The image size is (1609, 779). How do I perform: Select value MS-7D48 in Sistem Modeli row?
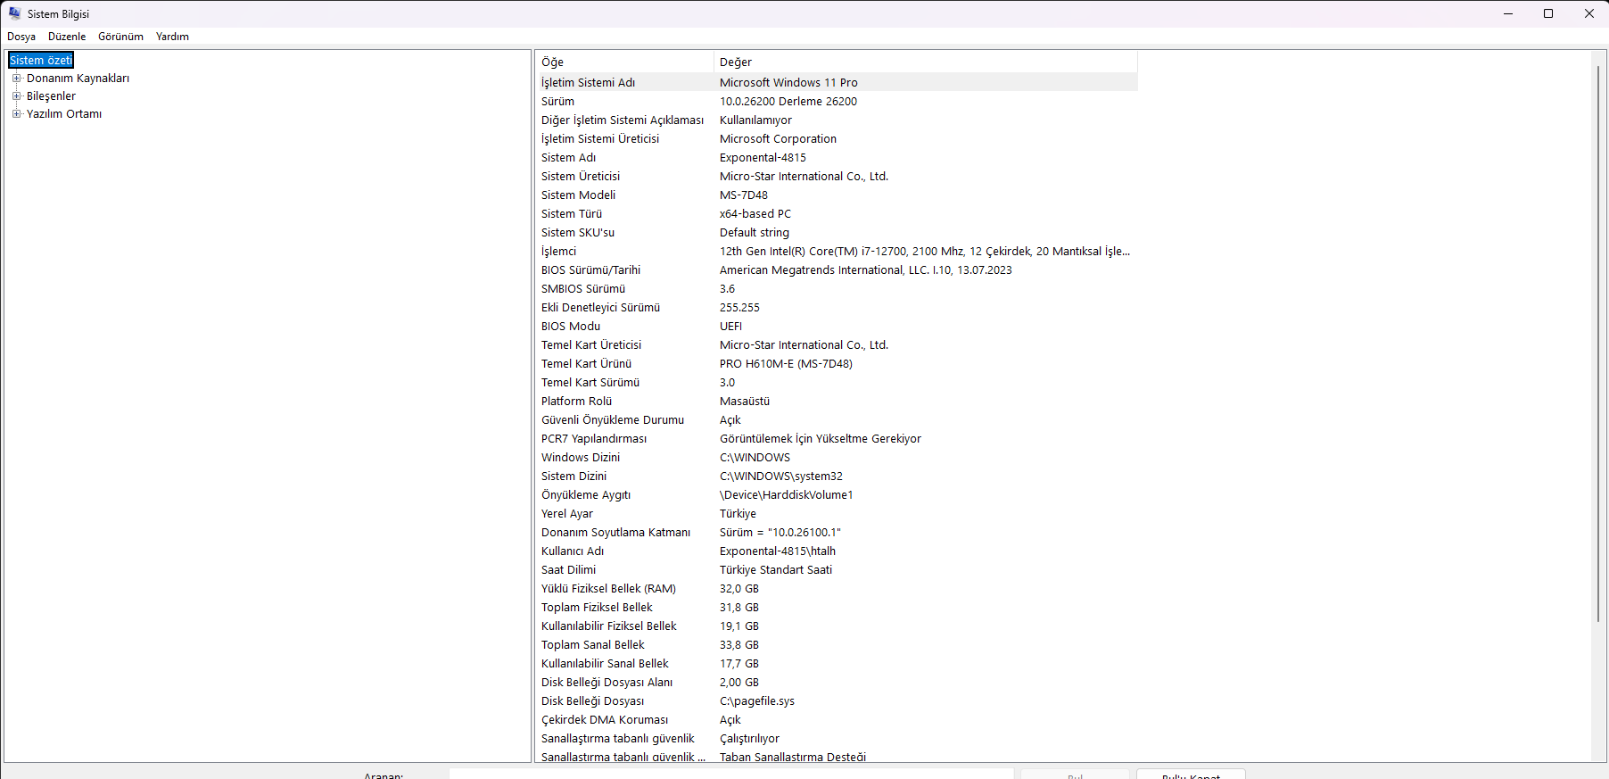(x=744, y=195)
